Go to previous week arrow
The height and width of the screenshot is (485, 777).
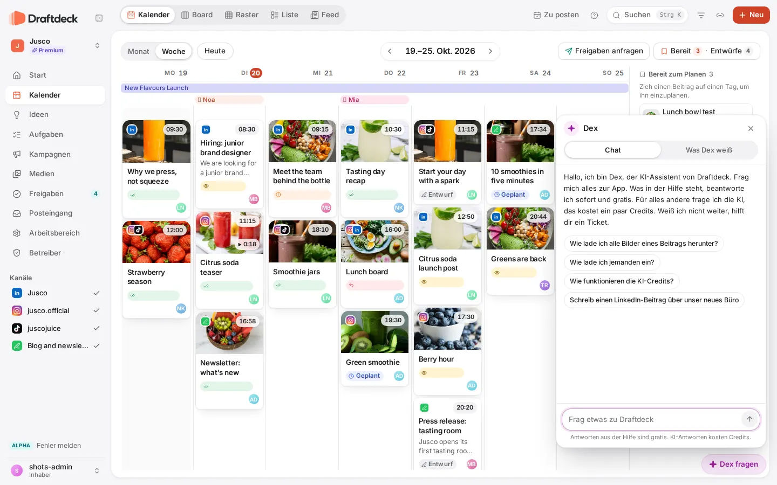click(x=390, y=51)
